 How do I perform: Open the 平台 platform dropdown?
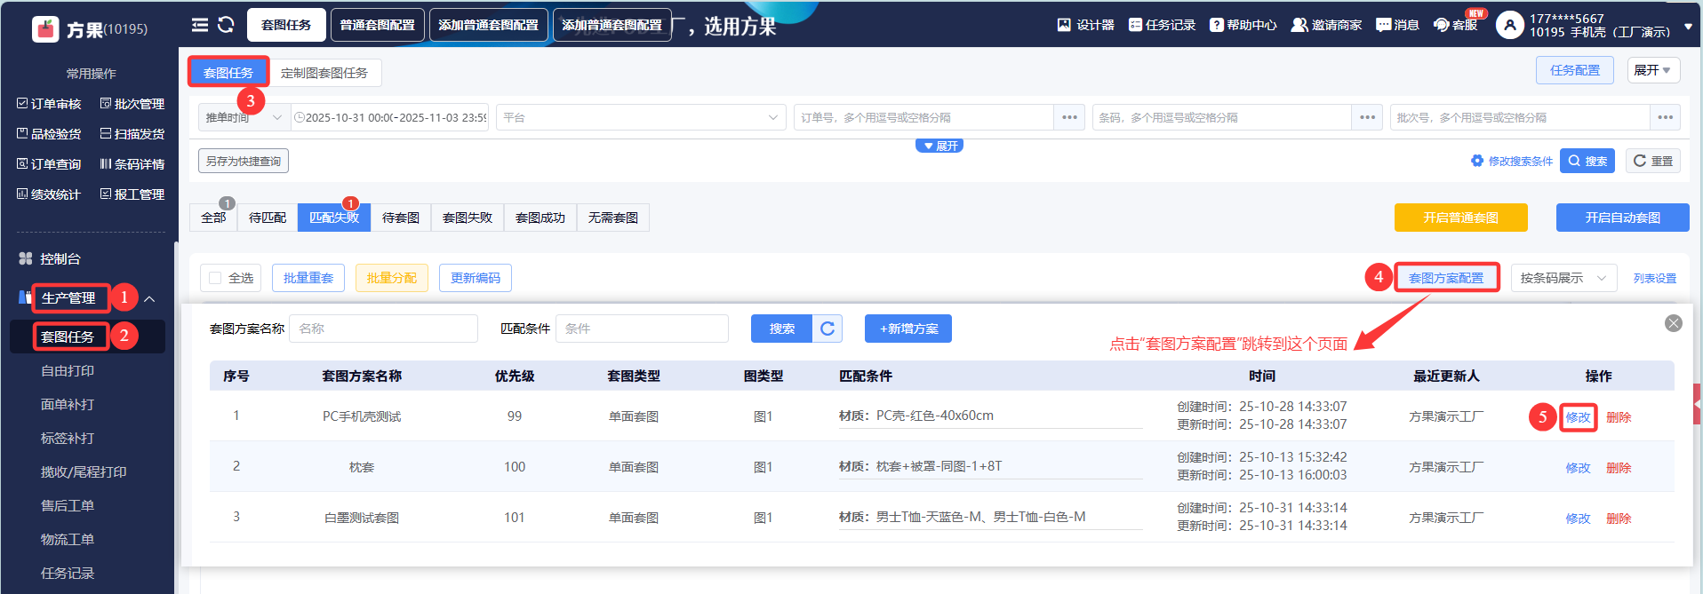click(640, 117)
